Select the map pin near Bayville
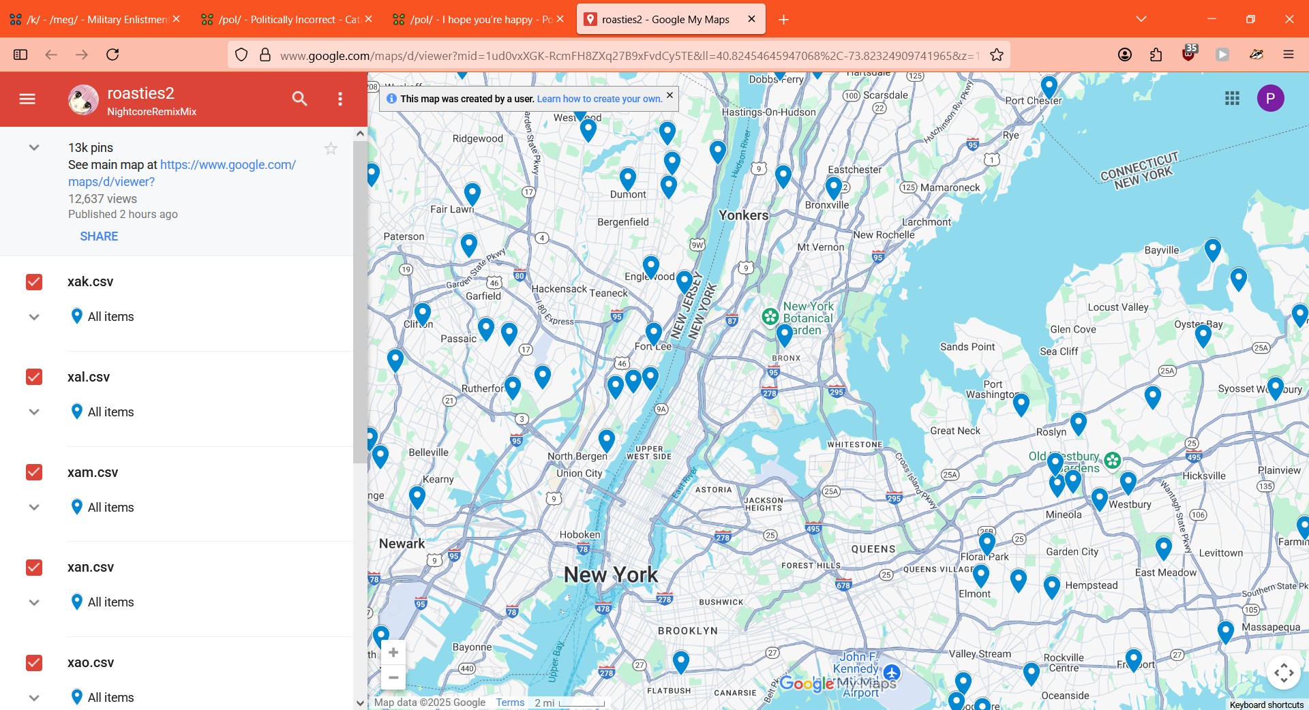The width and height of the screenshot is (1309, 710). tap(1212, 250)
